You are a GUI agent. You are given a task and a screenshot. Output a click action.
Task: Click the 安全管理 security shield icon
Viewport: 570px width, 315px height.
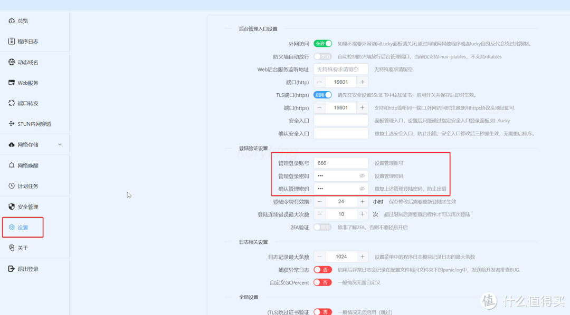[13, 206]
